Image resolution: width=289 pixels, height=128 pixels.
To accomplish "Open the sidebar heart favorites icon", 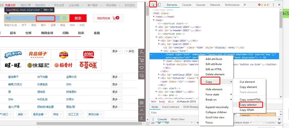I will click(x=142, y=68).
